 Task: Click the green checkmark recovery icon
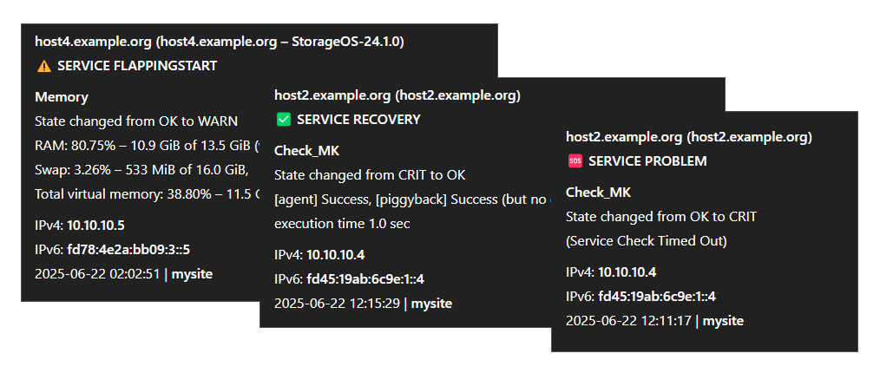point(284,120)
